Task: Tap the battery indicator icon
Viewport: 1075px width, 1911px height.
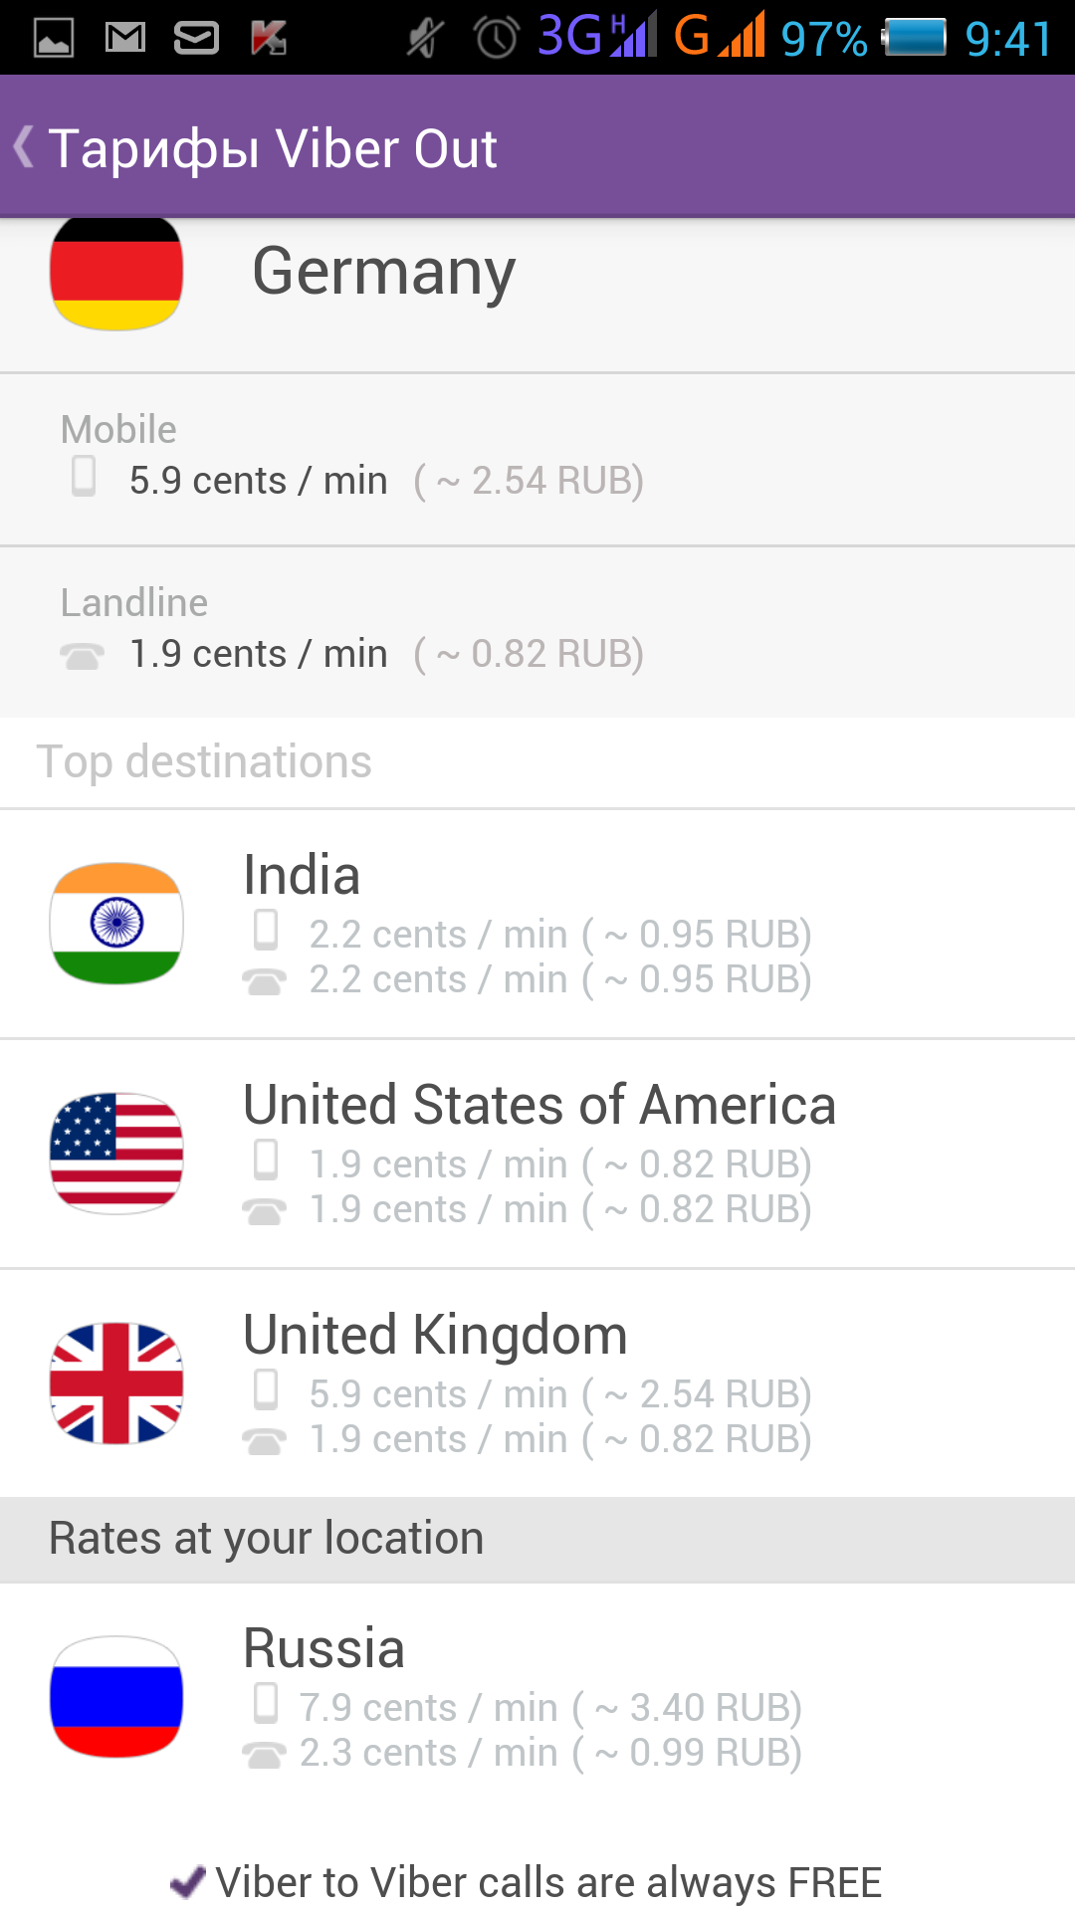Action: click(x=914, y=38)
